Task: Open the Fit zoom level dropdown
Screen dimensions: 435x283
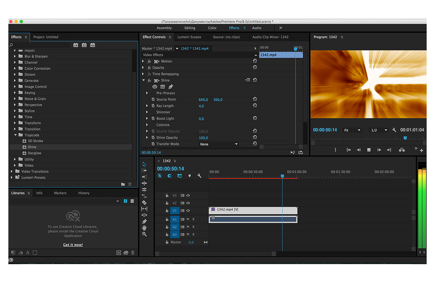Action: tap(352, 130)
